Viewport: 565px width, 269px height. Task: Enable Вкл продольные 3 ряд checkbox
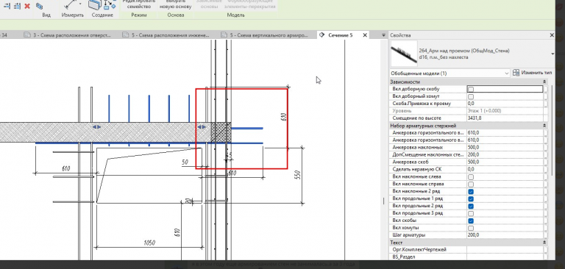coord(471,214)
